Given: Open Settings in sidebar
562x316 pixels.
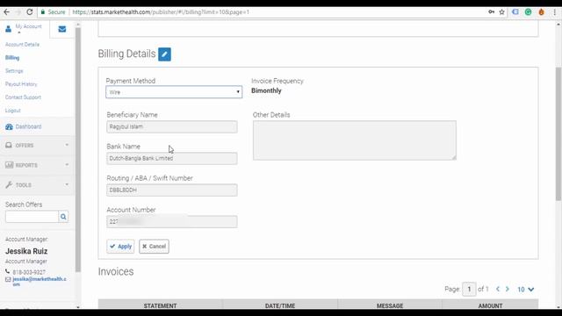Looking at the screenshot, I should (x=14, y=71).
